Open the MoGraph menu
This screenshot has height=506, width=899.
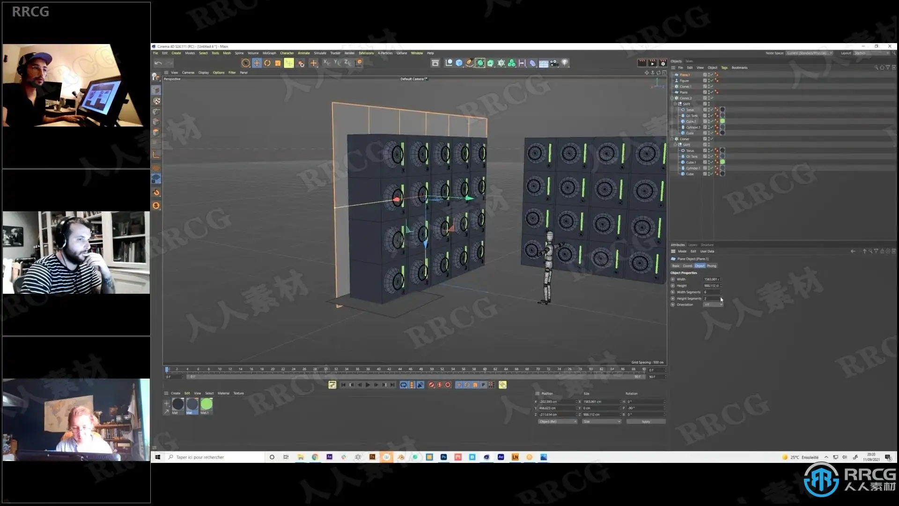click(269, 53)
